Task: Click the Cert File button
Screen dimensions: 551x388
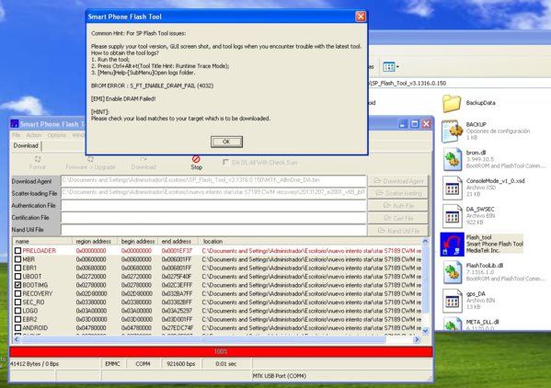Action: pos(398,218)
